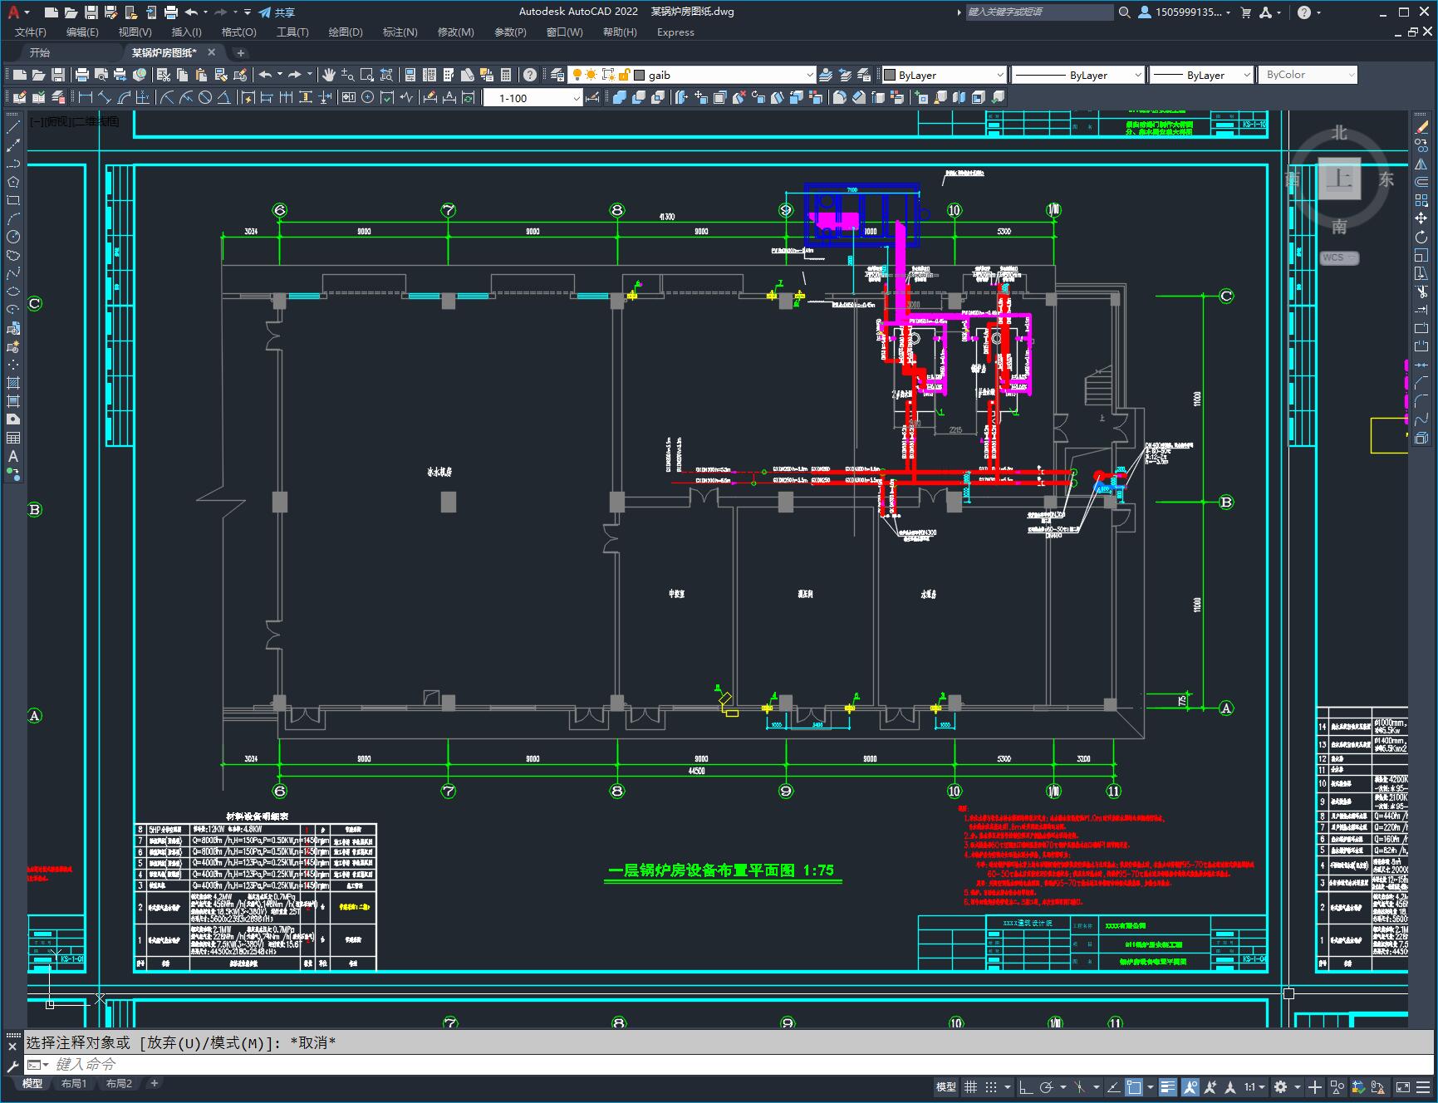Click the search magnifier icon in title bar

tap(1125, 12)
